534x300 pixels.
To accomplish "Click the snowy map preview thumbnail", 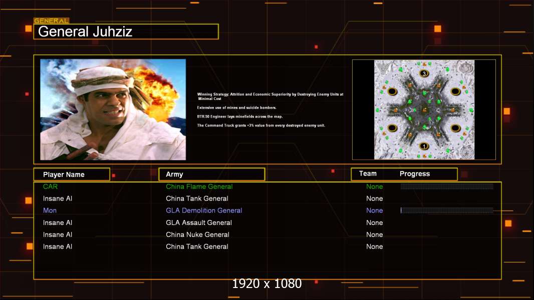I will click(x=424, y=109).
